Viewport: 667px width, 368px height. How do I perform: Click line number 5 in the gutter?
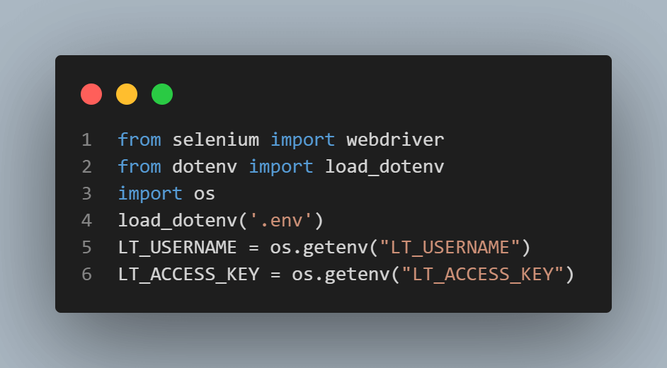86,248
